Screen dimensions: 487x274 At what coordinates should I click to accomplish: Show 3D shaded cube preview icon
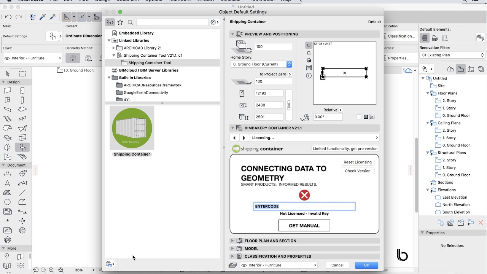pyautogui.click(x=309, y=60)
